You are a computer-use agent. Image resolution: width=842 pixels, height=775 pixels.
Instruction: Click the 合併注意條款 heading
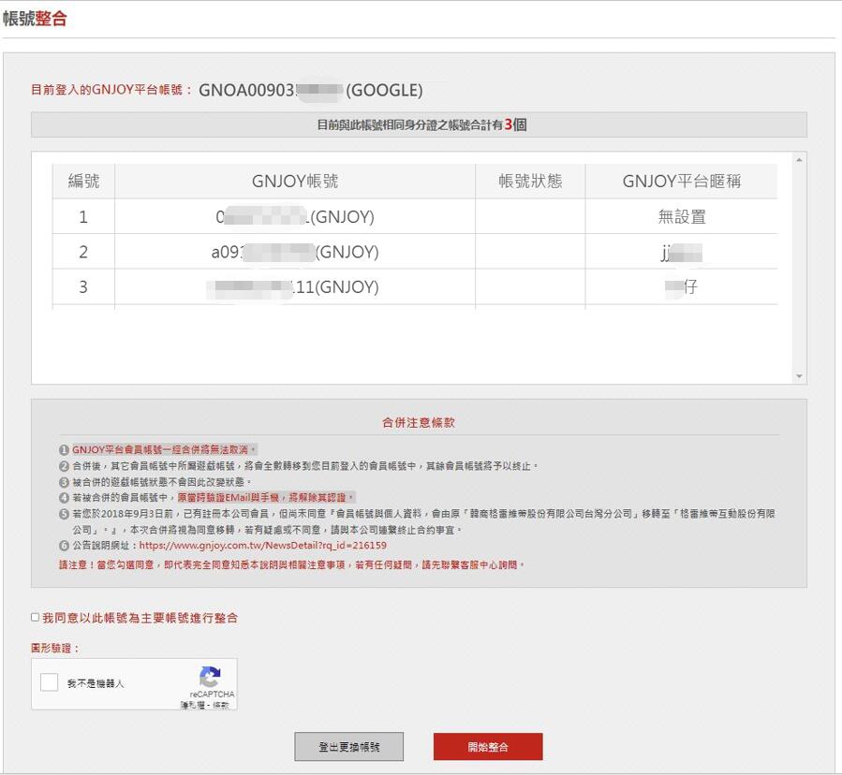coord(419,423)
